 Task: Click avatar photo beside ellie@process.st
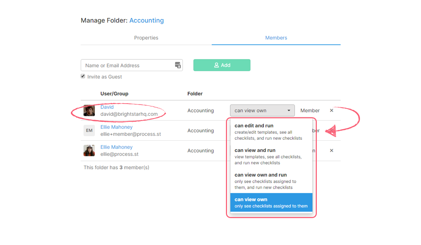[89, 150]
